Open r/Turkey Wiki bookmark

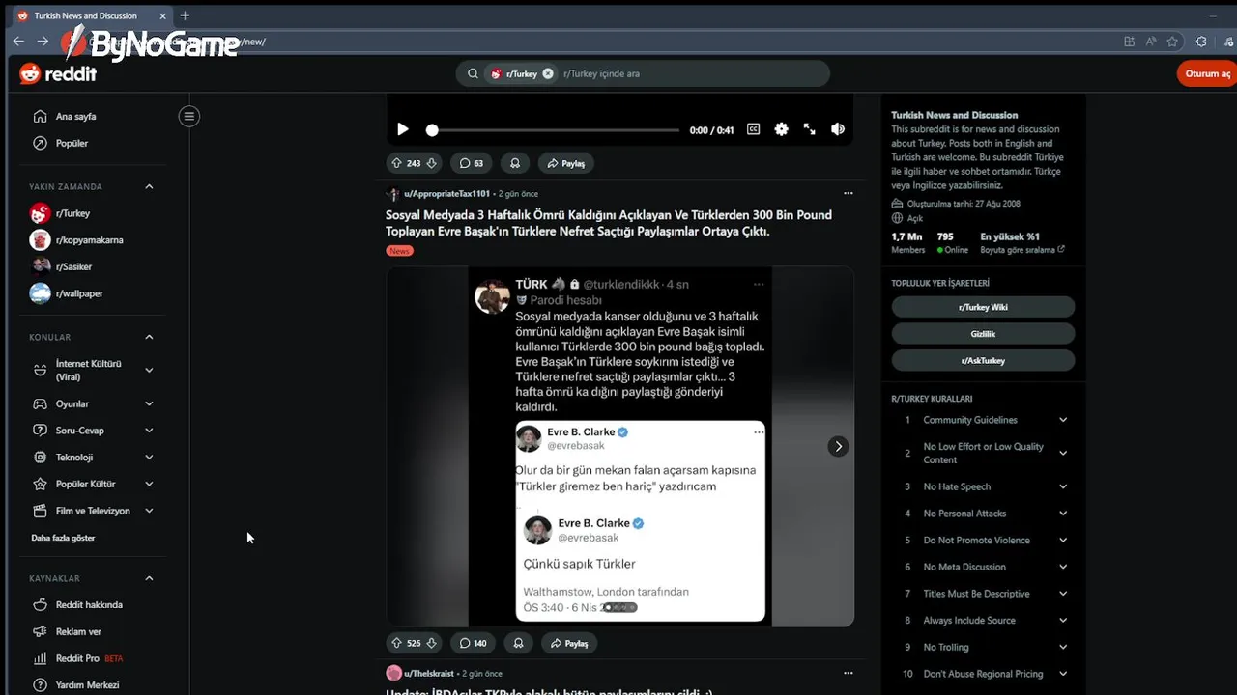click(x=983, y=307)
